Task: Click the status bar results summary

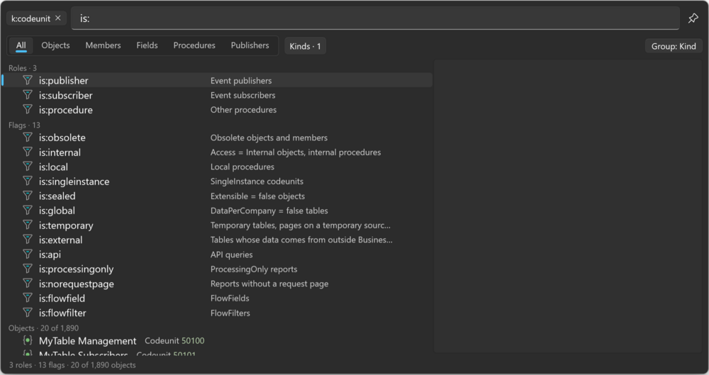Action: coord(72,365)
